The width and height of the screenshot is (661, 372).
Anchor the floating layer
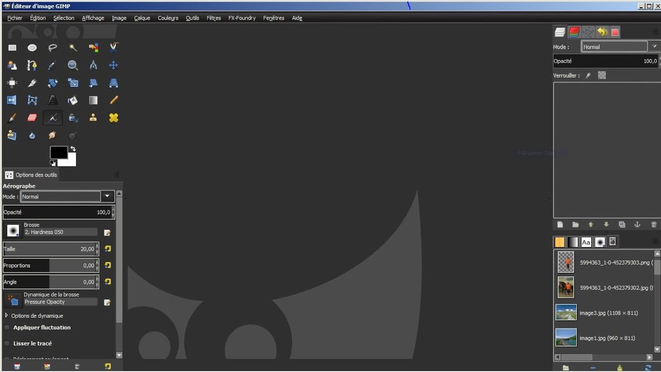point(637,225)
